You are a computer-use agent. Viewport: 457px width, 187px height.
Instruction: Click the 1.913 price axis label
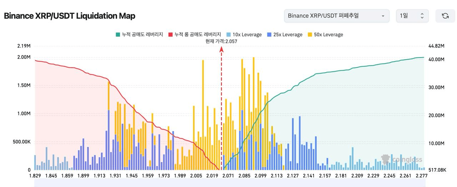click(x=99, y=176)
